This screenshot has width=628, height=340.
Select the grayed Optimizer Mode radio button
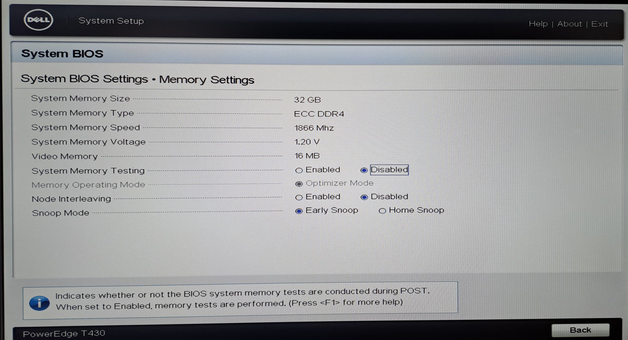[x=299, y=184]
